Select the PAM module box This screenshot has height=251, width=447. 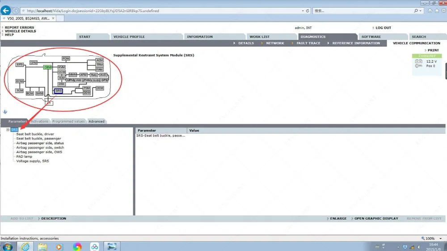point(99,69)
